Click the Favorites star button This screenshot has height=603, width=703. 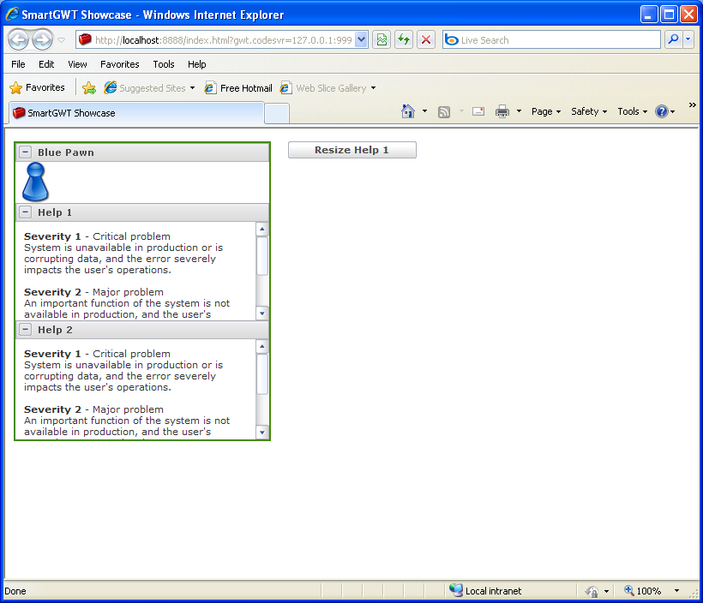pos(37,87)
